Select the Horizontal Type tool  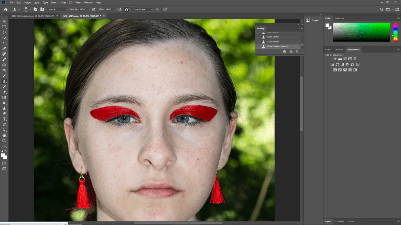(x=4, y=119)
